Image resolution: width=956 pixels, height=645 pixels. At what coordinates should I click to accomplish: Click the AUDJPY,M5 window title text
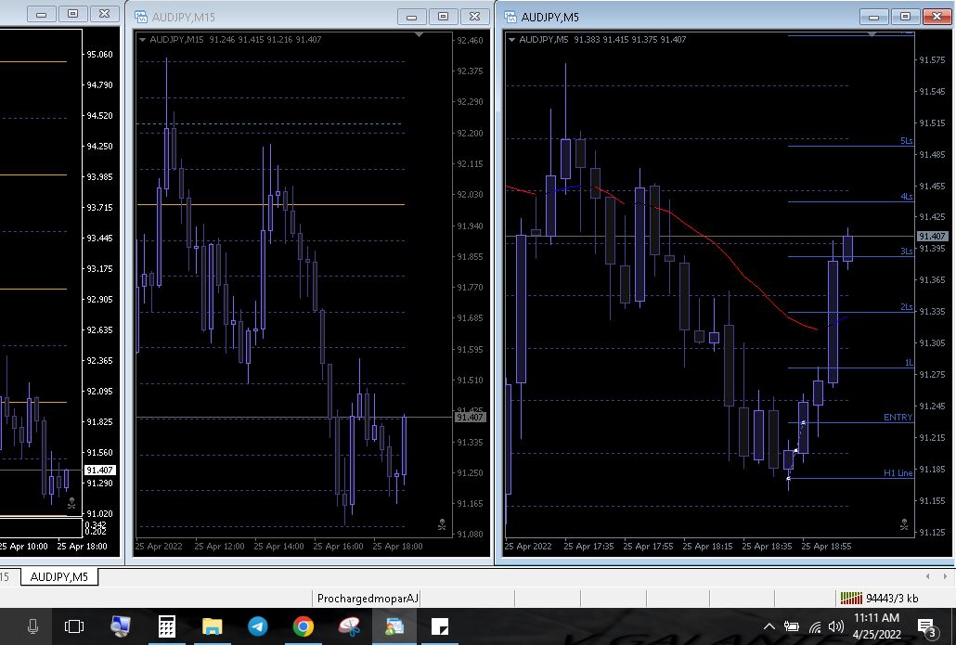[x=550, y=17]
